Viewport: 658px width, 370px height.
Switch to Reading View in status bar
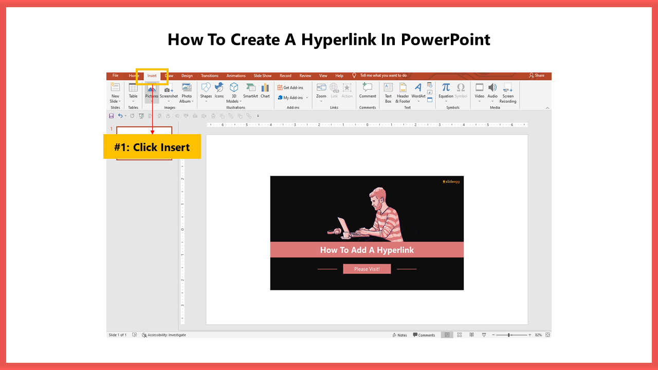[x=472, y=335]
